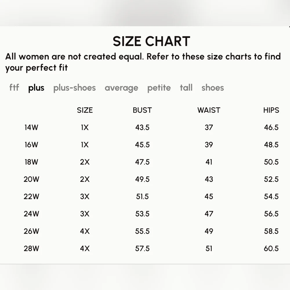Click bust value 49.5 in 20W row
This screenshot has width=290, height=290.
(x=142, y=179)
